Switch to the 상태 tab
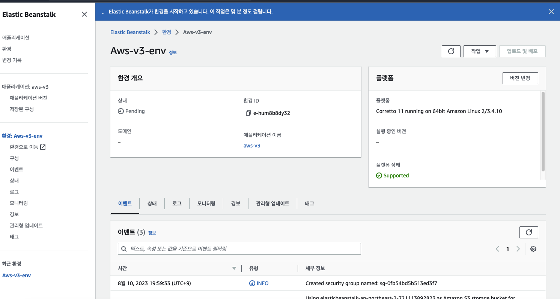The height and width of the screenshot is (299, 560). [152, 204]
